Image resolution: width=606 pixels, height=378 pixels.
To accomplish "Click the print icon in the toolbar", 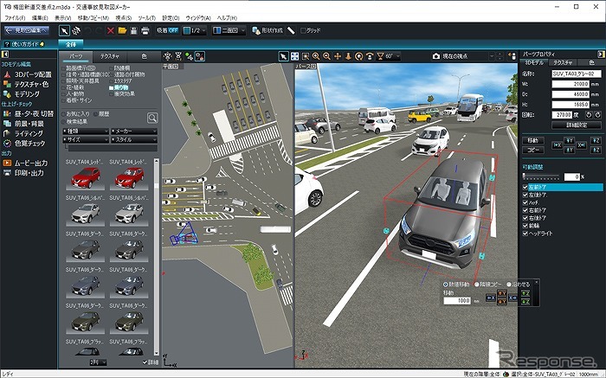I will click(145, 31).
